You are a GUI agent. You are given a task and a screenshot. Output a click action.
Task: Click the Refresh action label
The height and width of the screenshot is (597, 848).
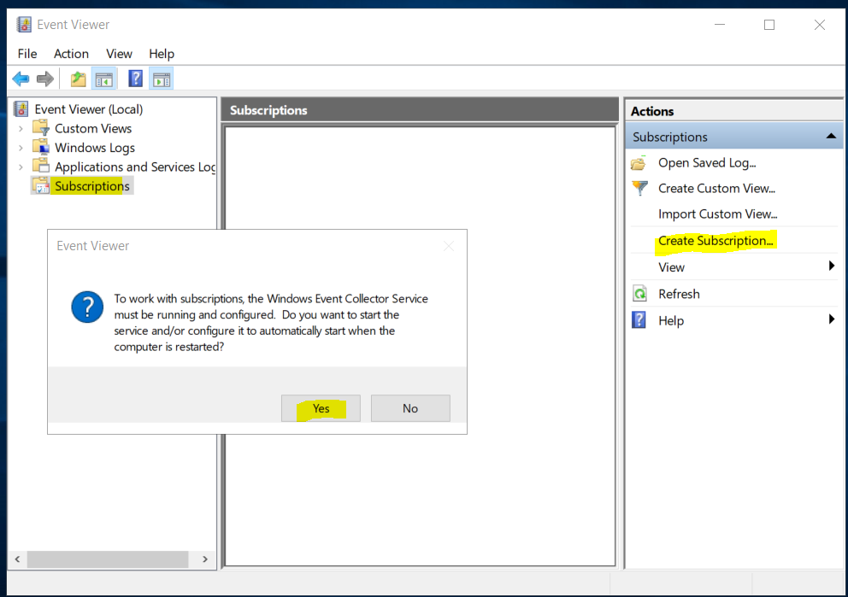click(679, 294)
